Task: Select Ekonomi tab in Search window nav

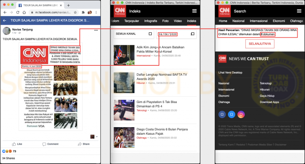Action: coord(279,21)
